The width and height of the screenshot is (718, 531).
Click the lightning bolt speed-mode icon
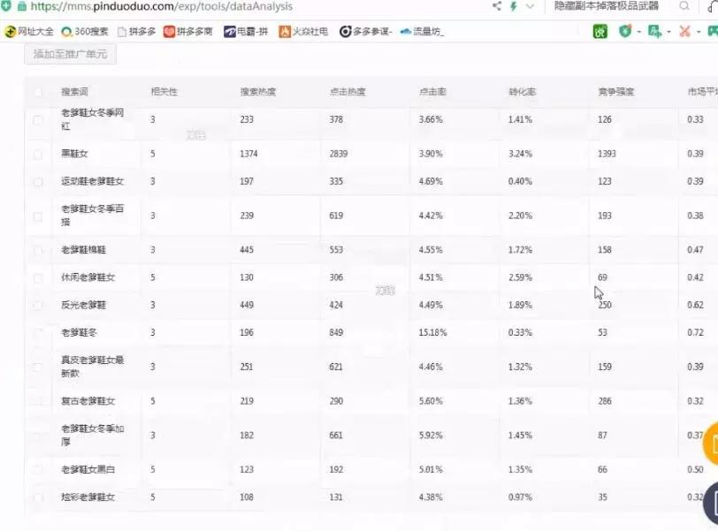(x=514, y=6)
